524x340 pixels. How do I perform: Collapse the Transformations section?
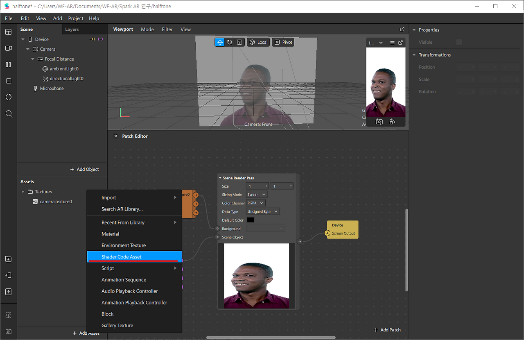click(414, 55)
